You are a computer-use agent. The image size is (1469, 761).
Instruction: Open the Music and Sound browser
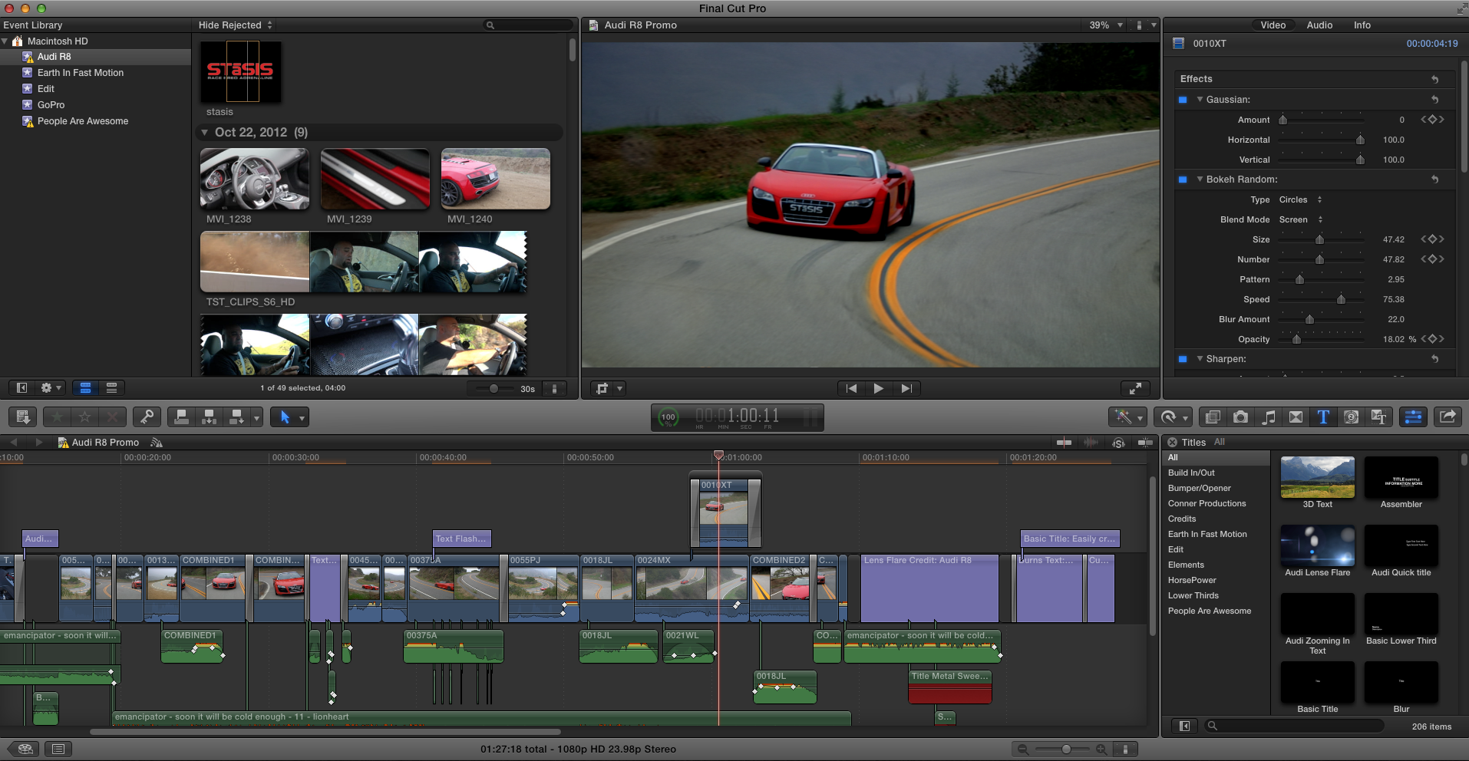pos(1268,417)
